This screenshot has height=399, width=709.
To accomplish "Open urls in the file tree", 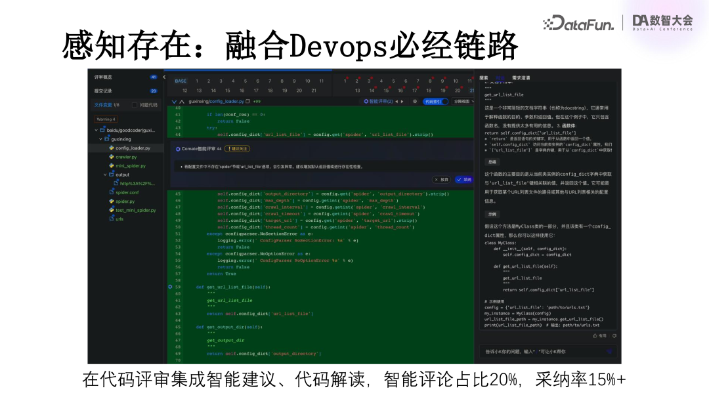I will 119,219.
